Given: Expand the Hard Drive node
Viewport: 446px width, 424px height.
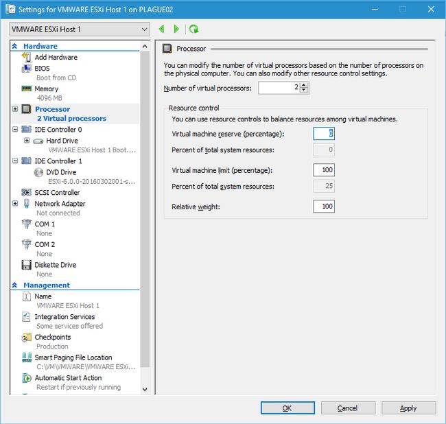Looking at the screenshot, I should coord(27,141).
